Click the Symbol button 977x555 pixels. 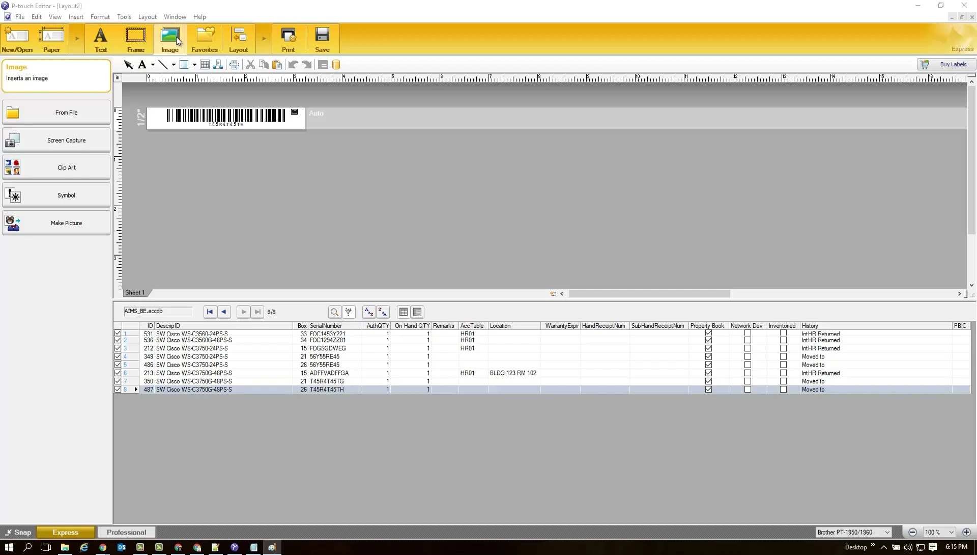tap(56, 196)
